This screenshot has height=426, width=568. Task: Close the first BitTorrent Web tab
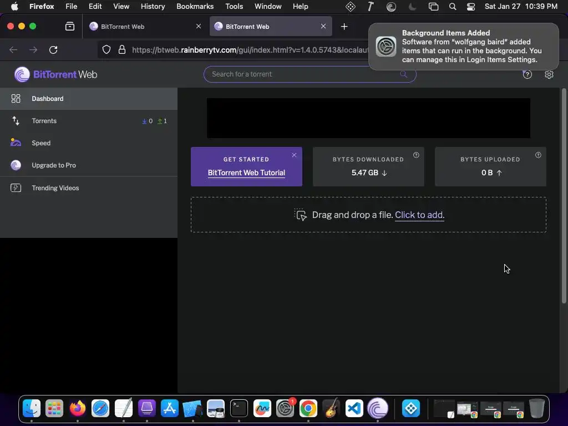click(199, 26)
